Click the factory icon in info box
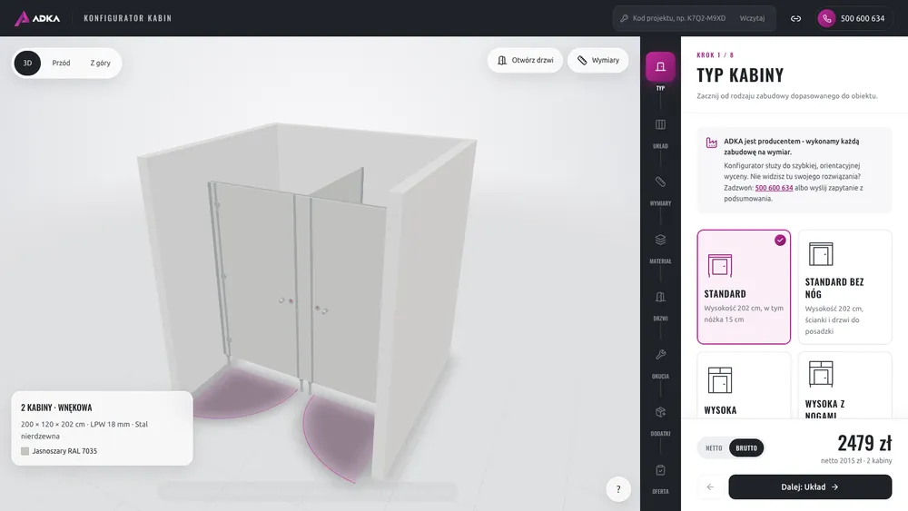 click(x=711, y=142)
